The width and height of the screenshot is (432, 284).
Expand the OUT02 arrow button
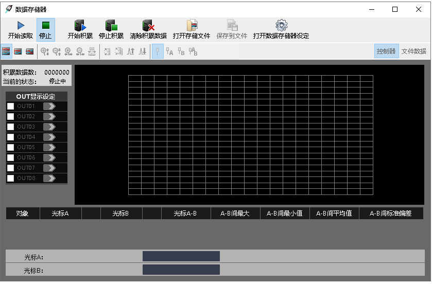(49, 117)
